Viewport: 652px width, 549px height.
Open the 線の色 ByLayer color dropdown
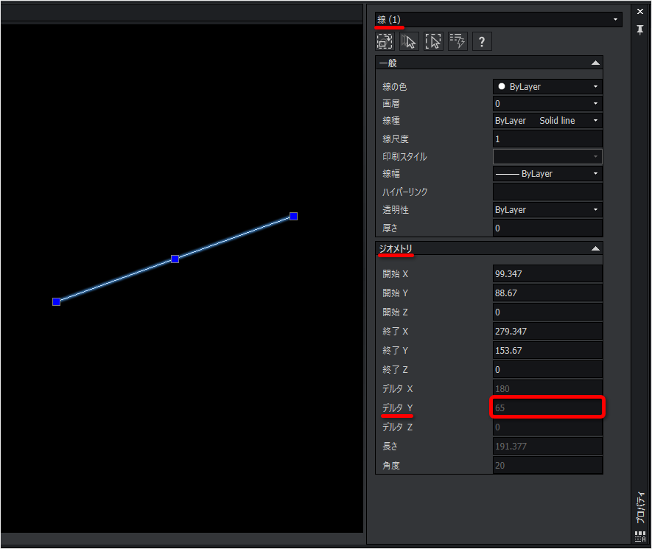coord(547,86)
